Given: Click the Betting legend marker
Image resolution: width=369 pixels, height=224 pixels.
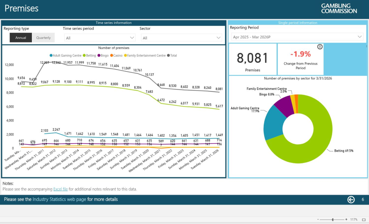Looking at the screenshot, I should click(x=84, y=56).
